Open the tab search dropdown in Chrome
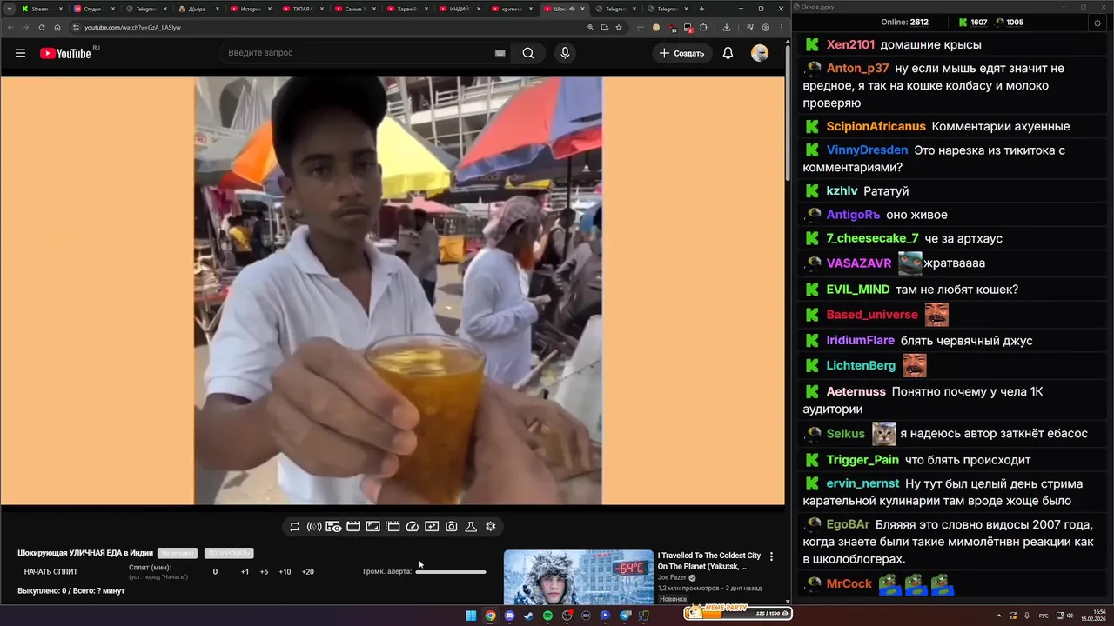Image resolution: width=1114 pixels, height=626 pixels. (x=9, y=9)
